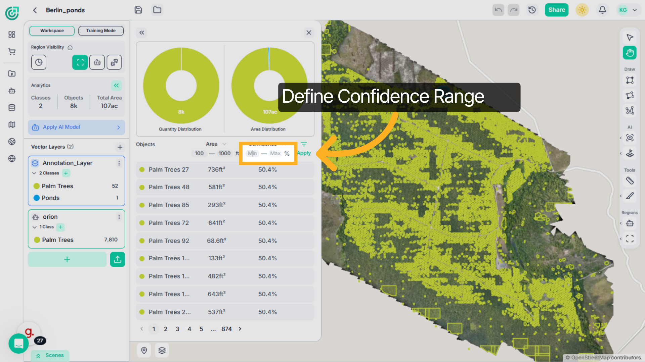Click the Palm Trees green color swatch in Annotation_Layer
645x362 pixels.
coord(37,186)
